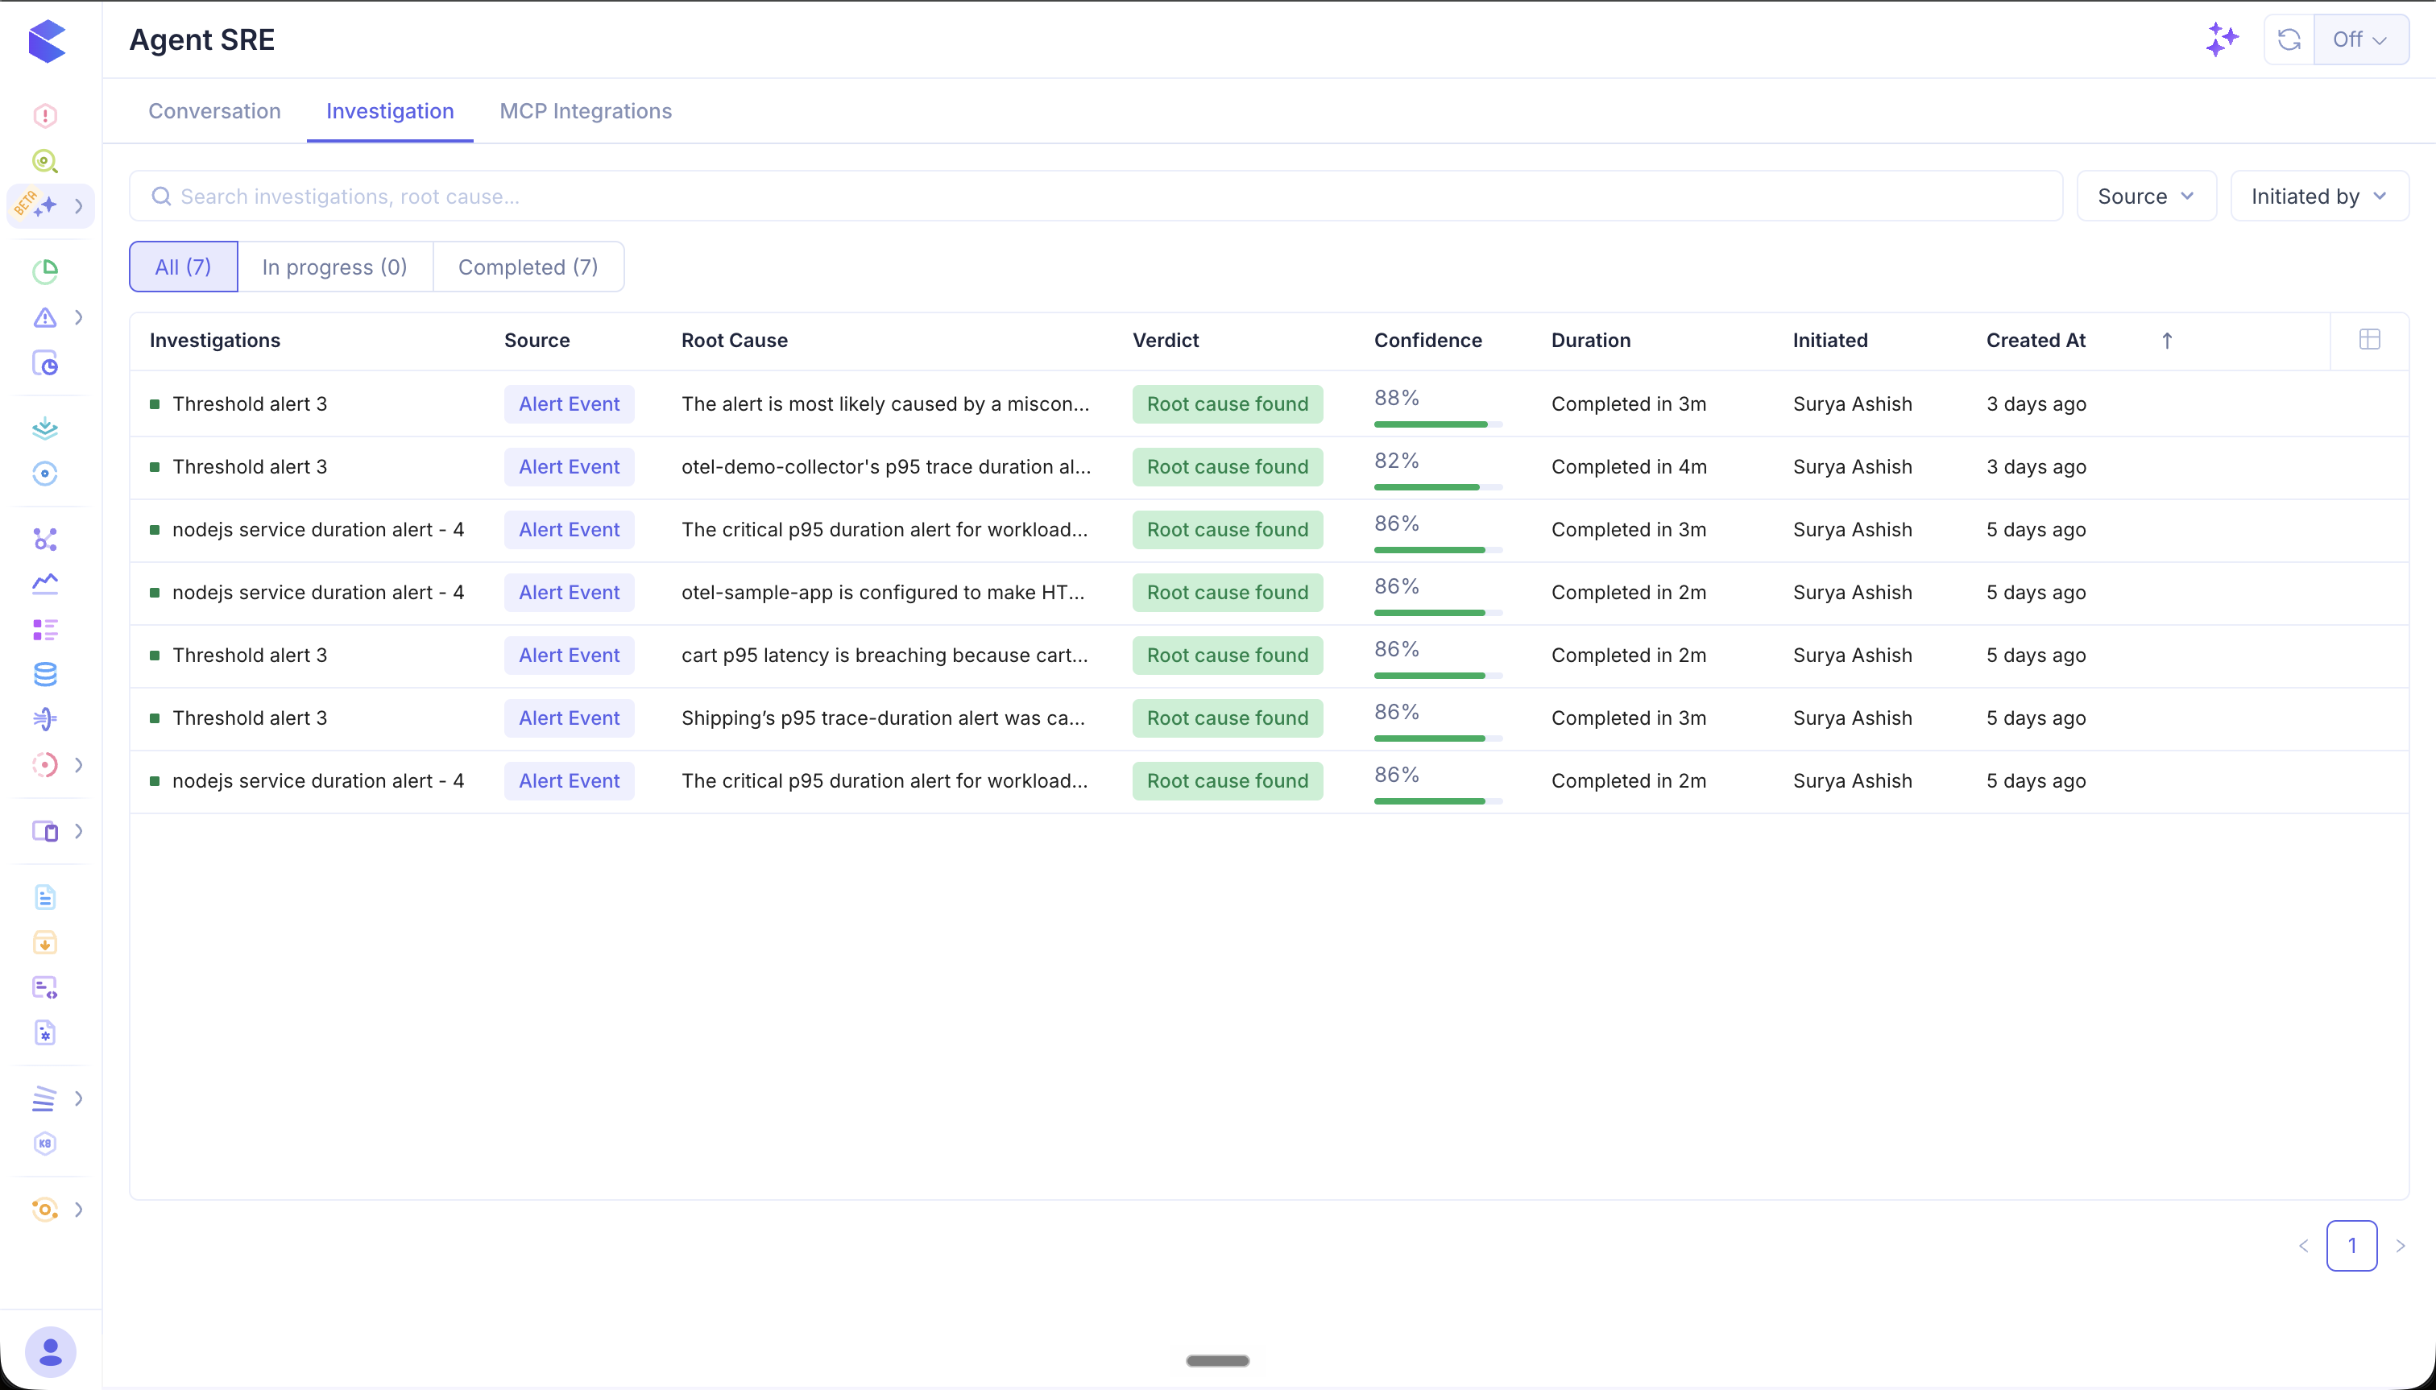2436x1390 pixels.
Task: Open the devices icon in sidebar
Action: pos(45,832)
